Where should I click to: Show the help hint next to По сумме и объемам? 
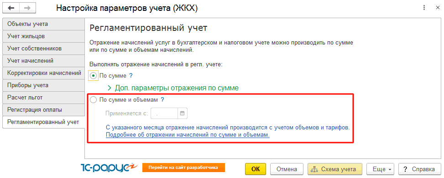coord(162,100)
